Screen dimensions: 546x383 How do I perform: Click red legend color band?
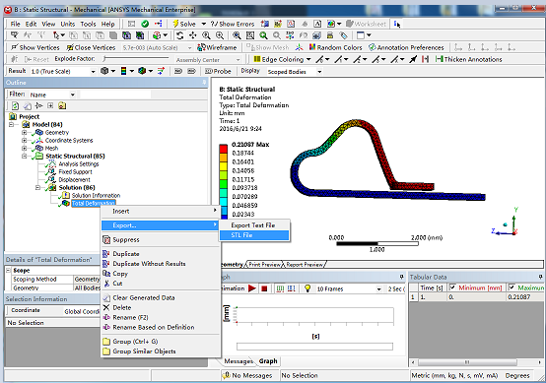(x=223, y=149)
